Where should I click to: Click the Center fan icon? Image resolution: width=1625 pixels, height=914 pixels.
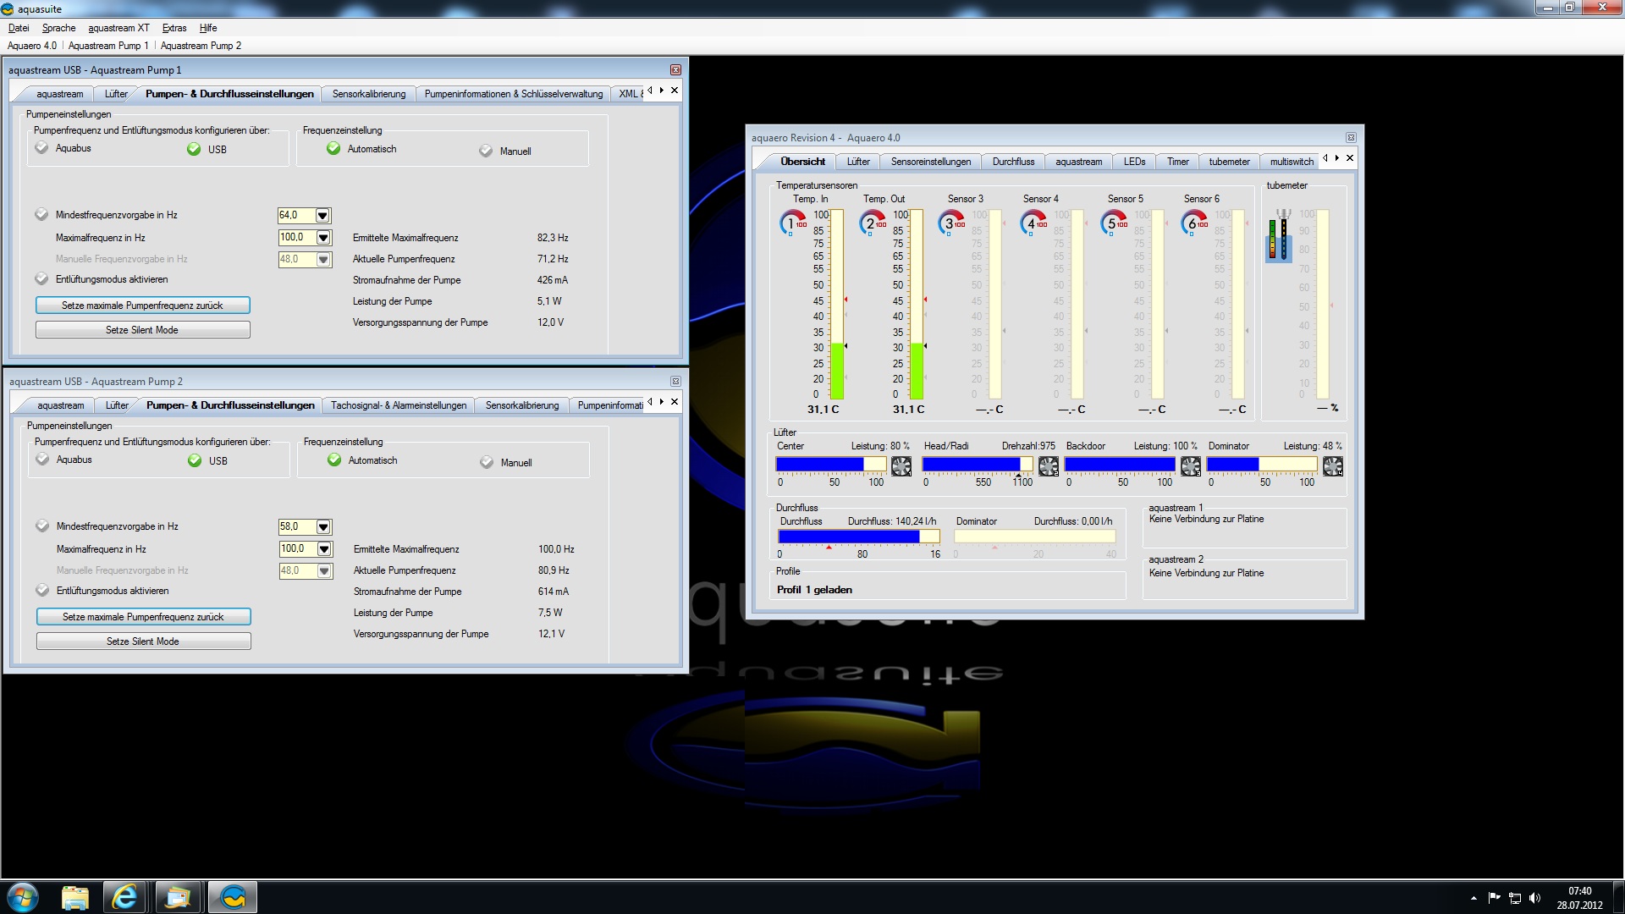coord(901,465)
